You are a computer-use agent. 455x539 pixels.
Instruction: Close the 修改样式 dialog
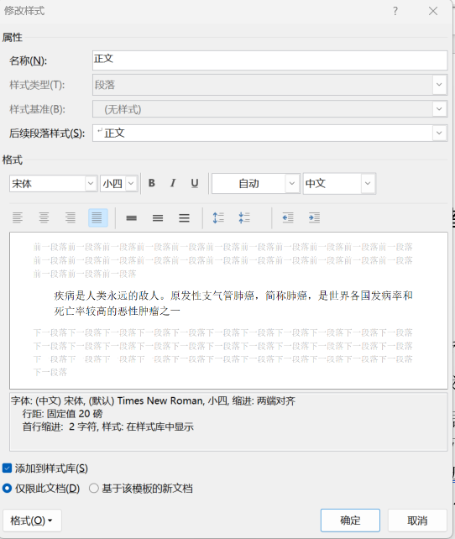(433, 11)
